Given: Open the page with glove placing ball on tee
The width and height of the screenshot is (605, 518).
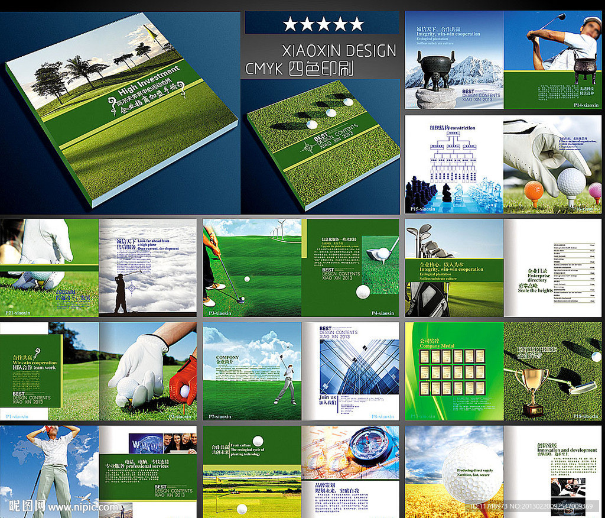Looking at the screenshot, I should pyautogui.click(x=552, y=164).
